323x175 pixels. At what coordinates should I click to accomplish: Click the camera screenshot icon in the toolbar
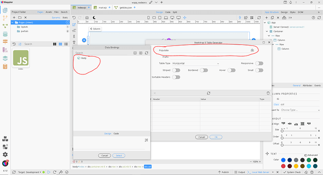(87, 18)
